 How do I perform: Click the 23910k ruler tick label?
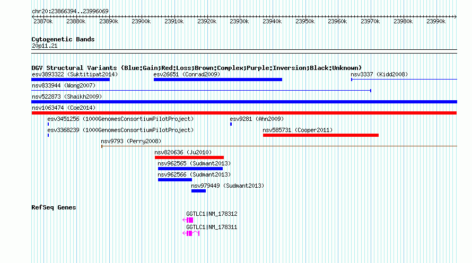coord(174,21)
